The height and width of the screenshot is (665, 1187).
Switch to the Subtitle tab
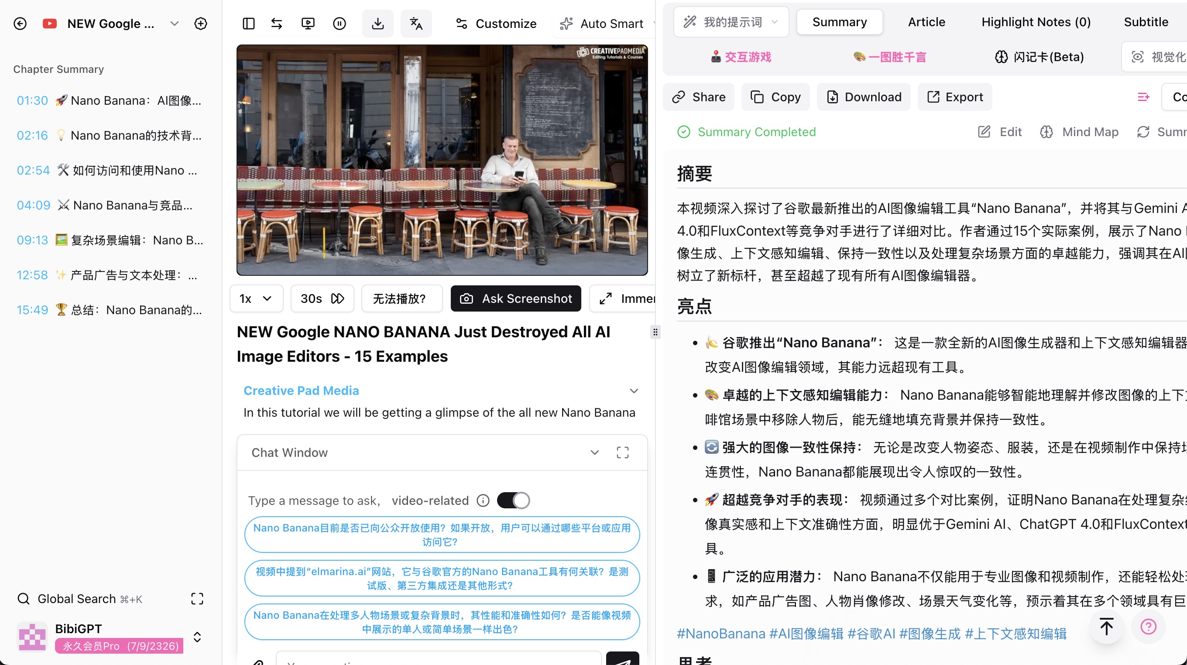click(1146, 22)
